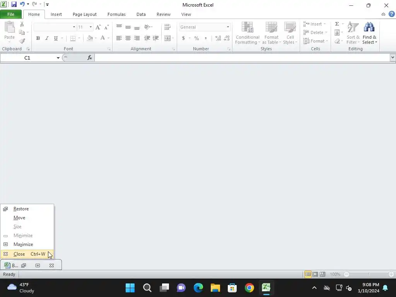Click the Delete cells button
This screenshot has width=396, height=297.
pyautogui.click(x=315, y=32)
